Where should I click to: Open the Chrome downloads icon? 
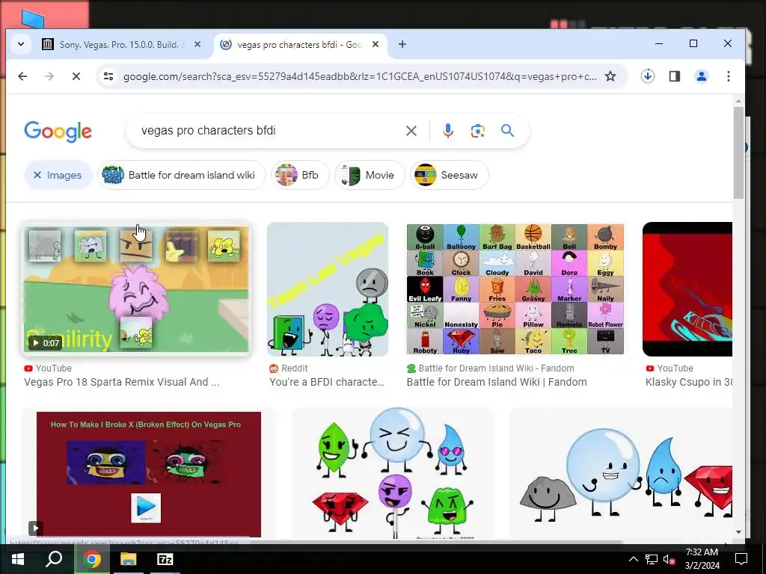(648, 76)
